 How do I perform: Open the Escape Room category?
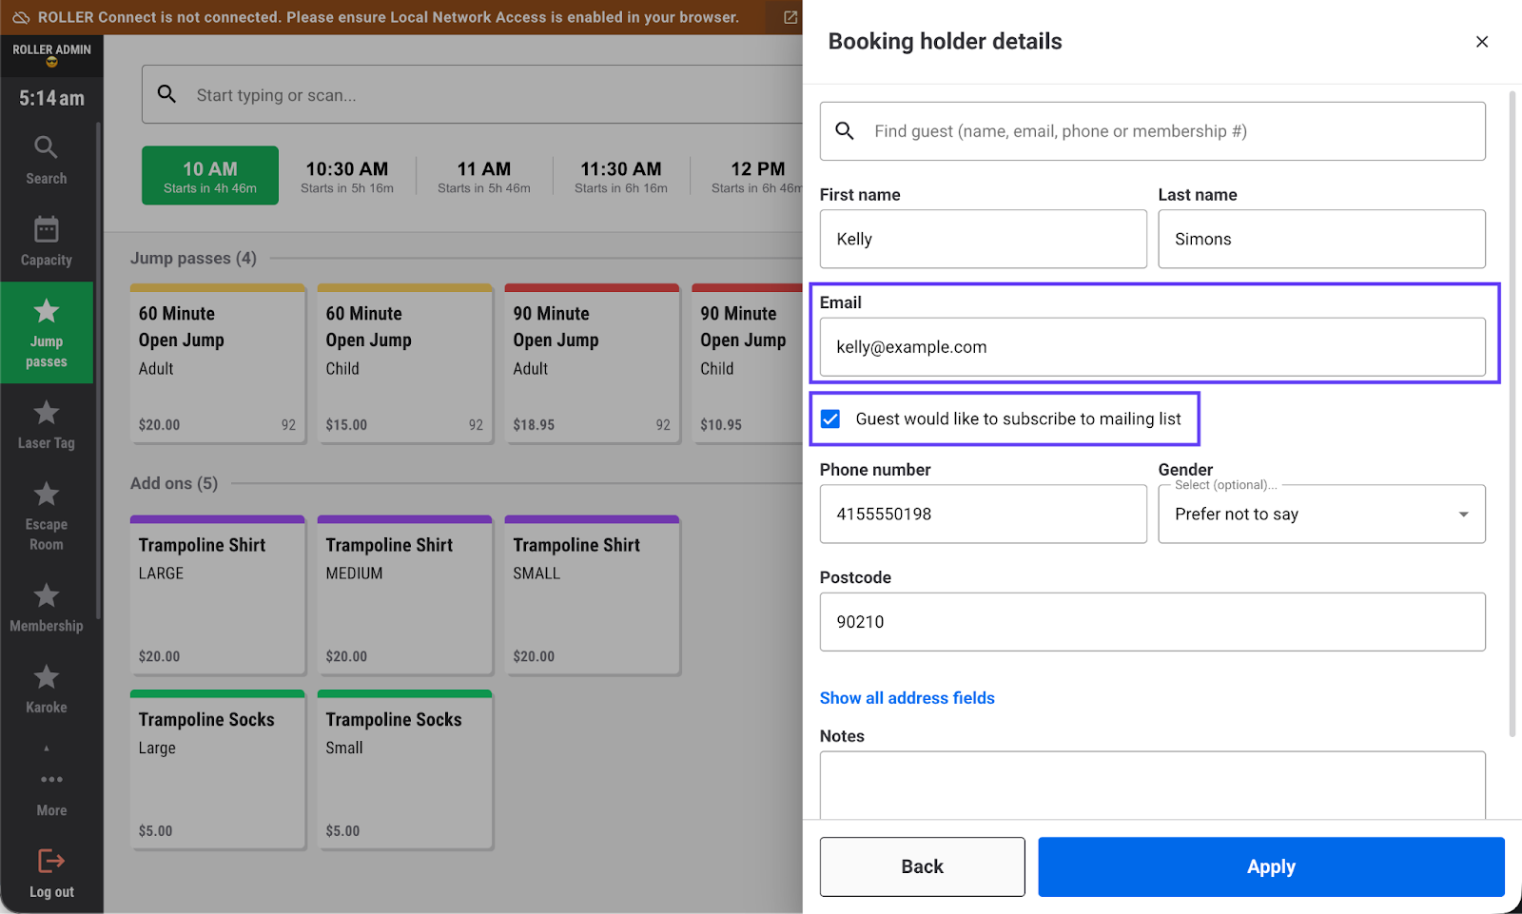point(47,516)
